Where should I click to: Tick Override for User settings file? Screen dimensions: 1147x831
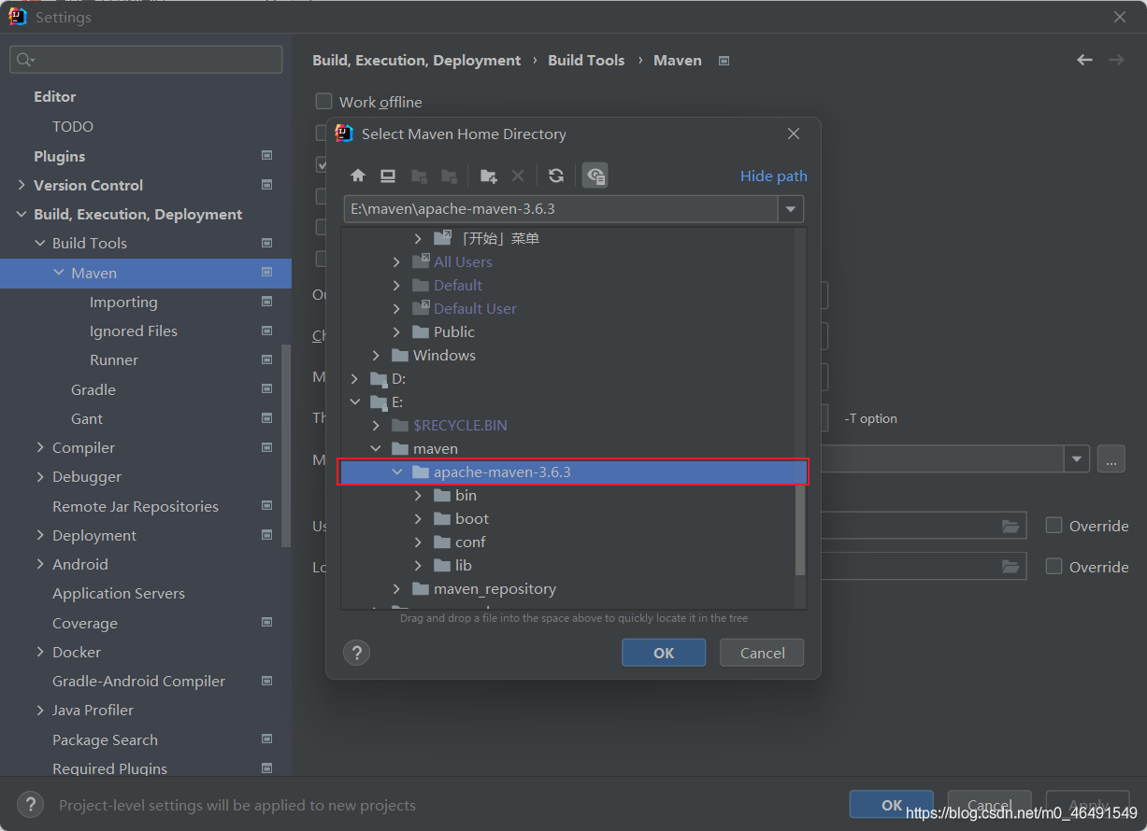[x=1054, y=525]
